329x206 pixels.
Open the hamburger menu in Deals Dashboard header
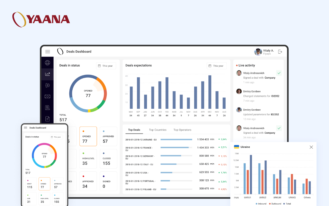pyautogui.click(x=48, y=52)
